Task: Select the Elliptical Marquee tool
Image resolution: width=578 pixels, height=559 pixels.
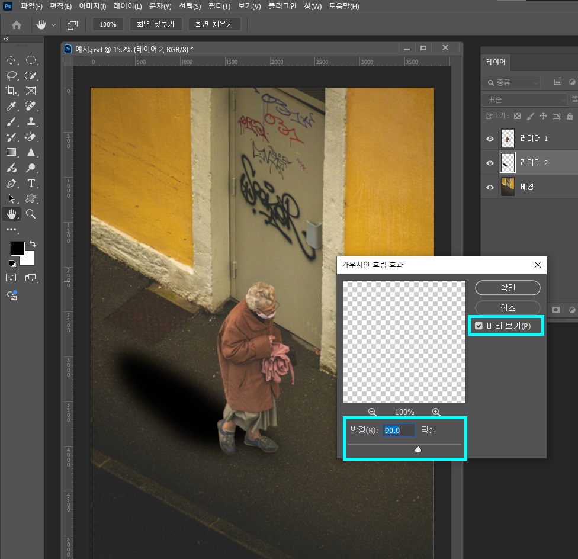Action: click(x=31, y=60)
